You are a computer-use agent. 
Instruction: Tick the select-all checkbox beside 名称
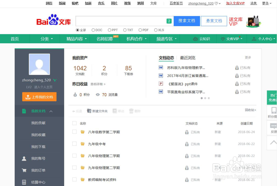click(x=74, y=123)
